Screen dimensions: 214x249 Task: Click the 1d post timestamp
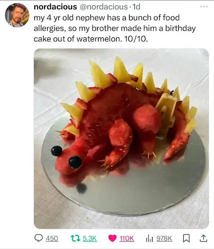pyautogui.click(x=136, y=7)
